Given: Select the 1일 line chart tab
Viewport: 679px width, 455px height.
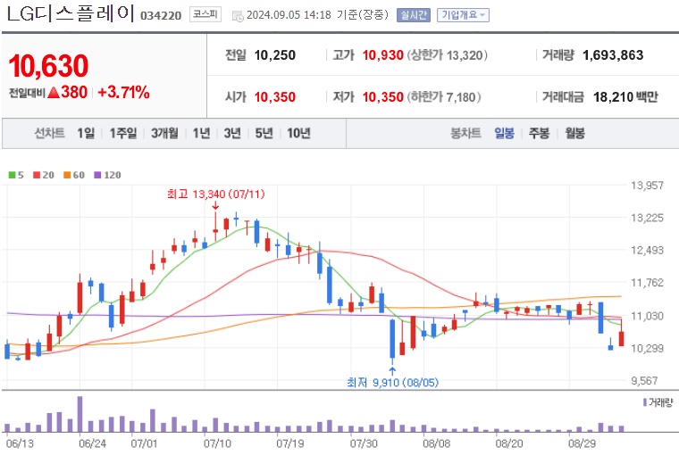Looking at the screenshot, I should pyautogui.click(x=86, y=133).
